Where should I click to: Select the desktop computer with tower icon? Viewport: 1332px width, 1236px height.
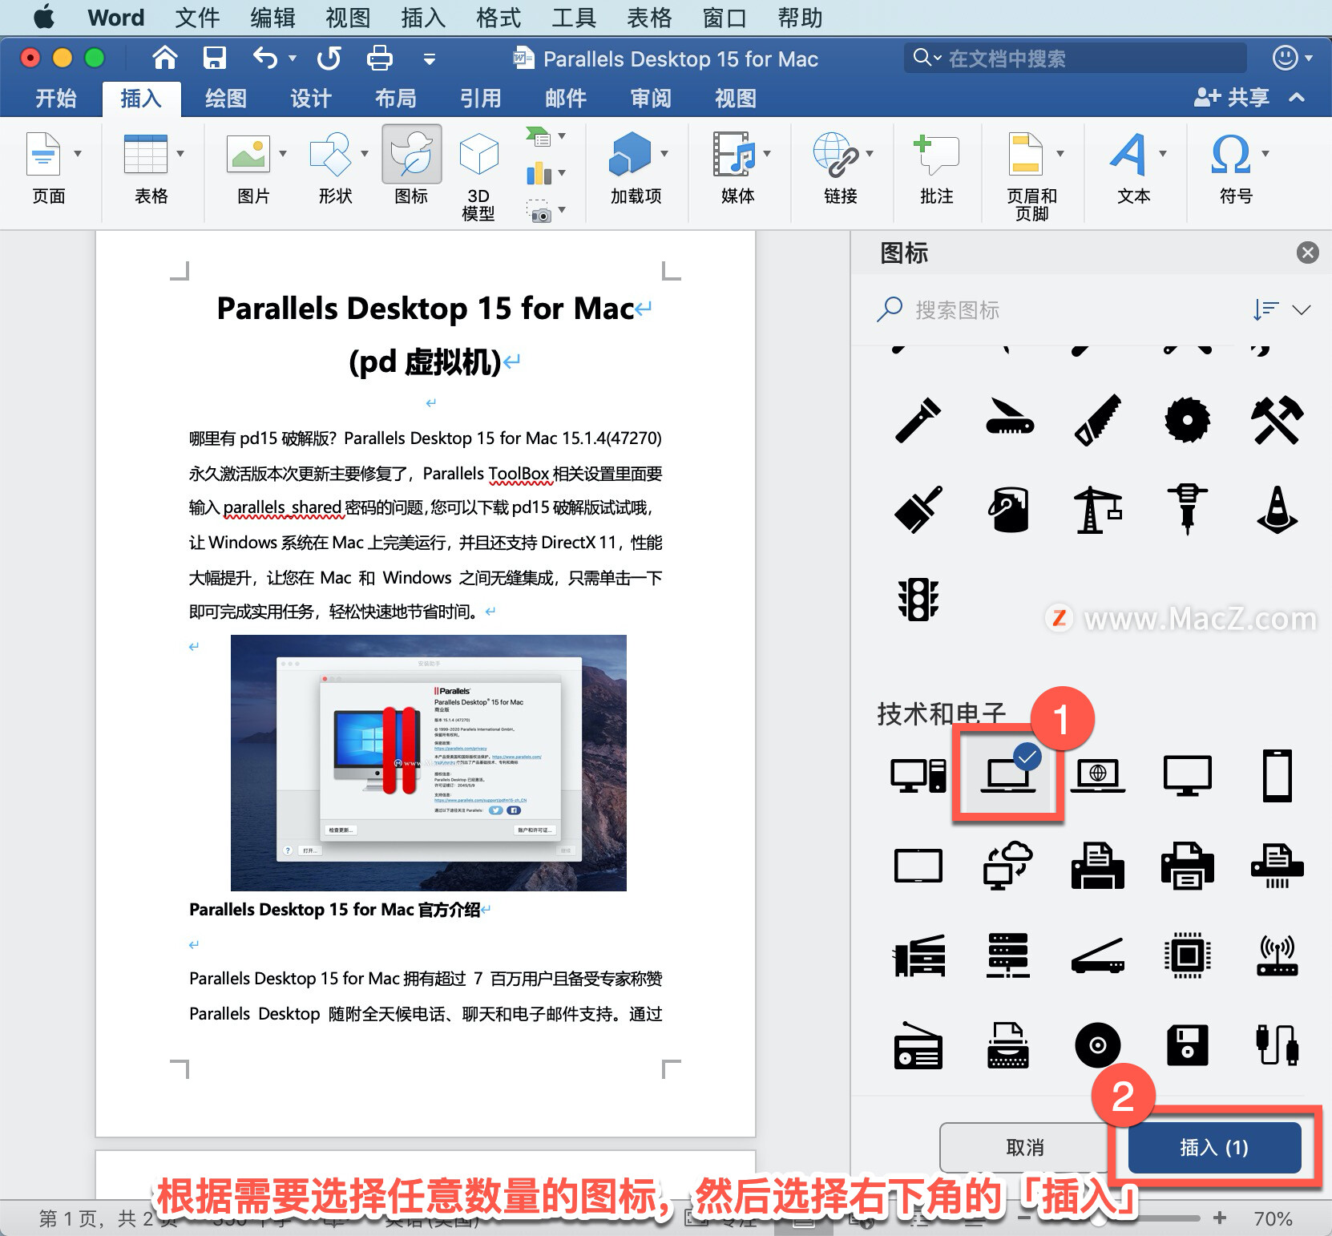click(918, 775)
